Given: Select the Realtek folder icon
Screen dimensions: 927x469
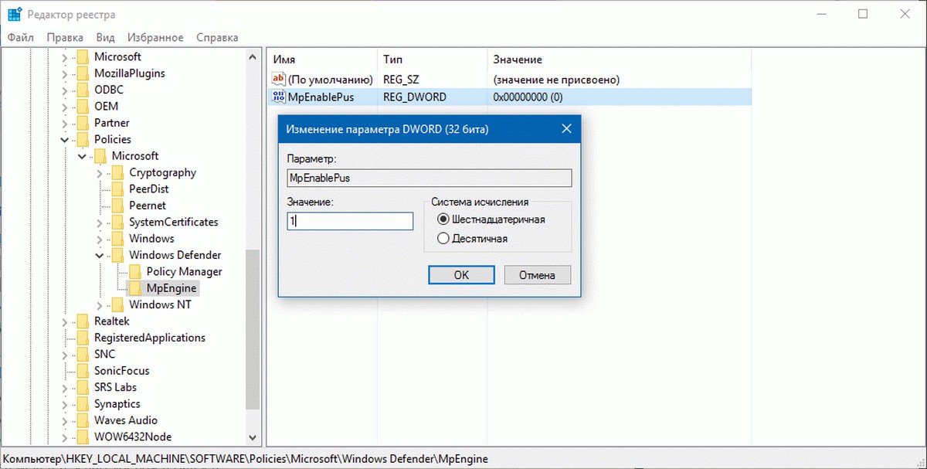Looking at the screenshot, I should (x=83, y=321).
